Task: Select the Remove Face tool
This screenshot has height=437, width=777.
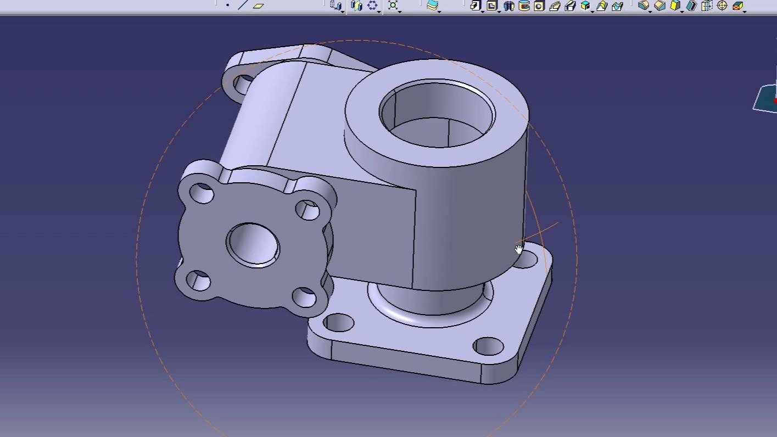Action: point(737,6)
